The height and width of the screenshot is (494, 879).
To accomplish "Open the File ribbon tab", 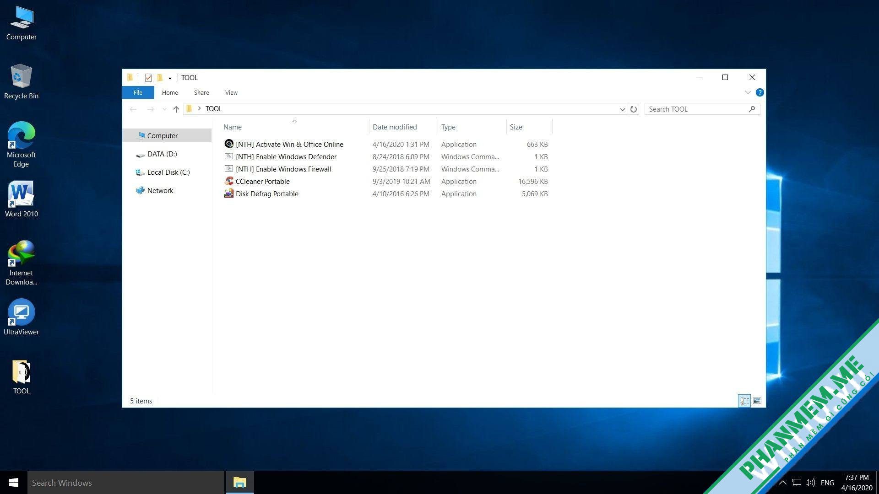I will (138, 92).
